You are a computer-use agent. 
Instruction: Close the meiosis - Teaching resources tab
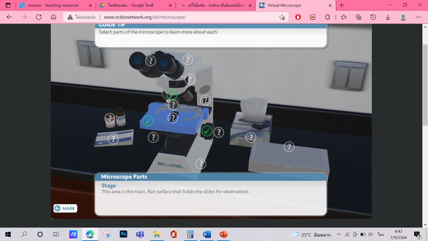click(x=90, y=5)
